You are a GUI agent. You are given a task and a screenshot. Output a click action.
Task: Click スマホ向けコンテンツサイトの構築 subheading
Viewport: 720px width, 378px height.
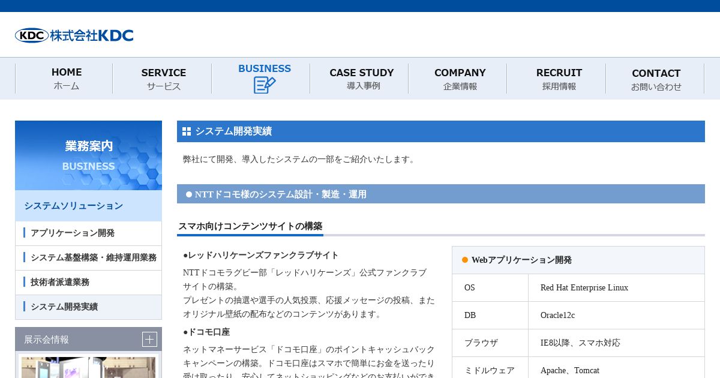point(250,226)
